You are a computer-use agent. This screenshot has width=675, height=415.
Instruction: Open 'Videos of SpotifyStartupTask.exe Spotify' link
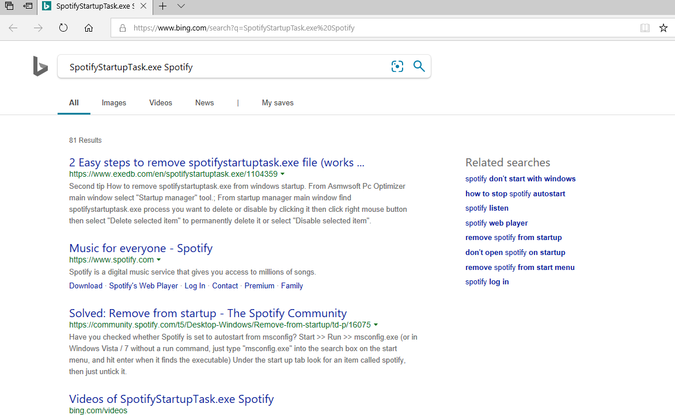pyautogui.click(x=171, y=399)
